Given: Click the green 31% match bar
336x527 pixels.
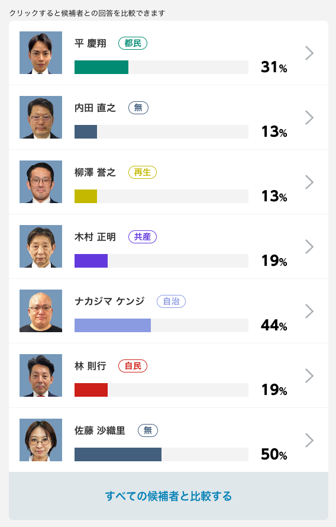Looking at the screenshot, I should [x=101, y=68].
